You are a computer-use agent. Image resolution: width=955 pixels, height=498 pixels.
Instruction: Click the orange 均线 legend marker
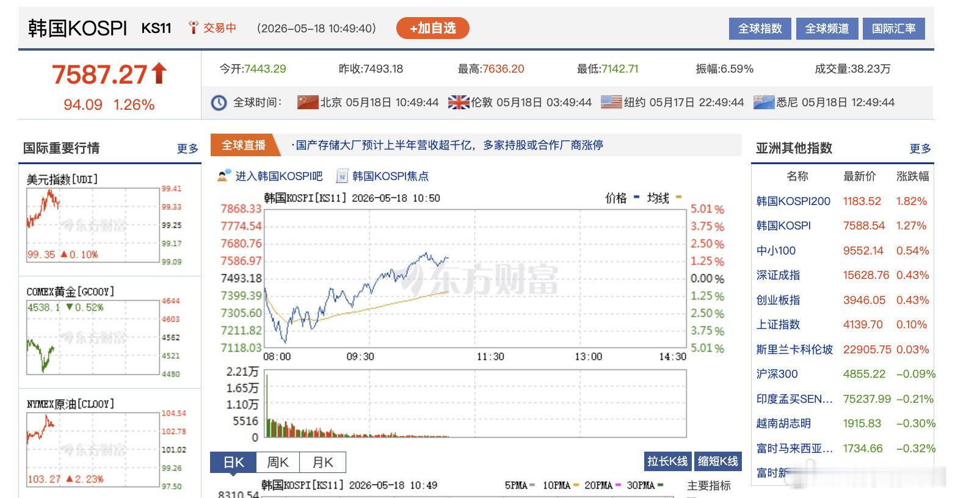pyautogui.click(x=678, y=197)
